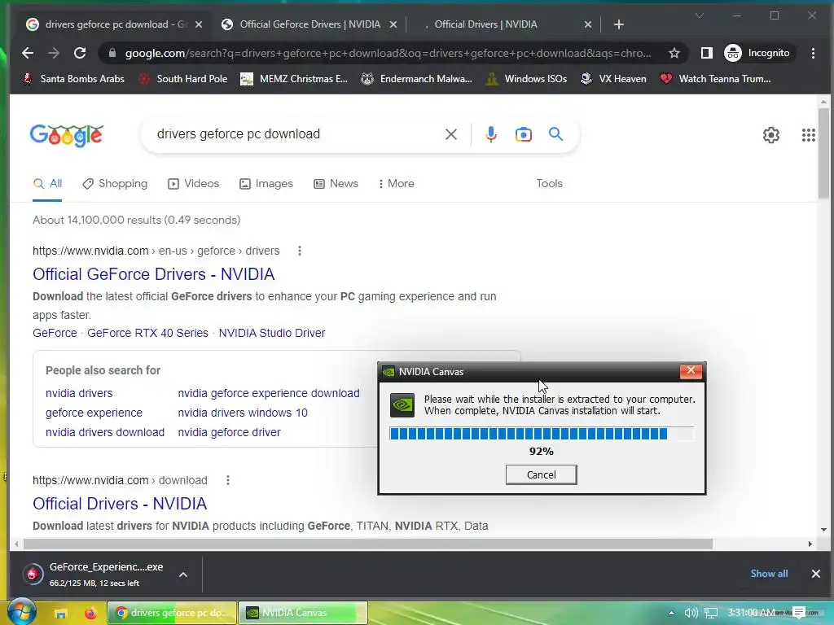Click the volume icon in system tray
This screenshot has height=625, width=834.
pyautogui.click(x=691, y=614)
